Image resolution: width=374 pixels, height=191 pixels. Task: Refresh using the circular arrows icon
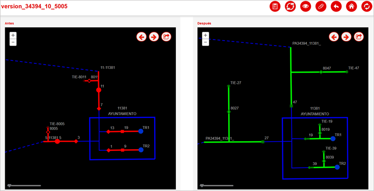(366, 7)
